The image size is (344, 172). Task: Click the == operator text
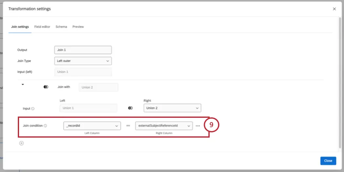point(128,126)
